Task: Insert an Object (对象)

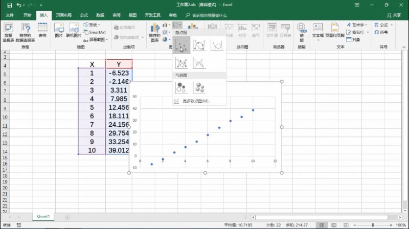Action: tap(353, 40)
